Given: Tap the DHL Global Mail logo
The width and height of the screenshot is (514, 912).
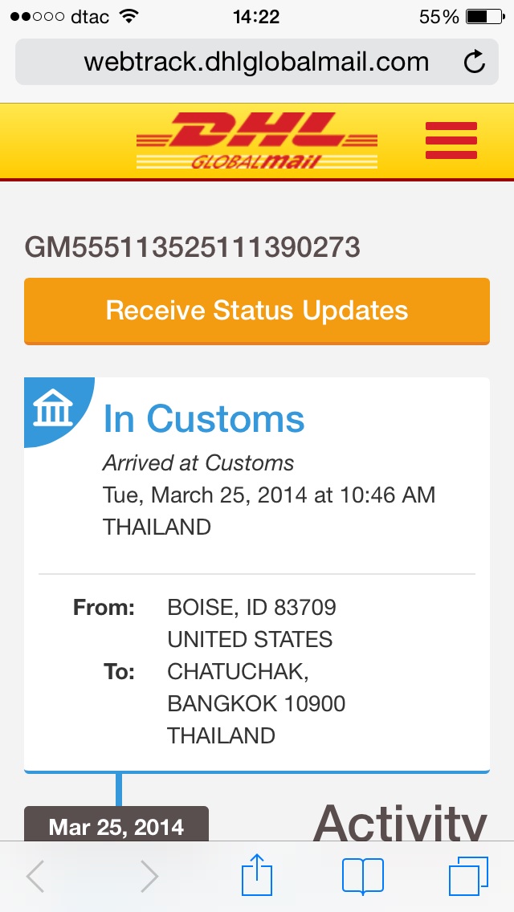Looking at the screenshot, I should tap(257, 141).
